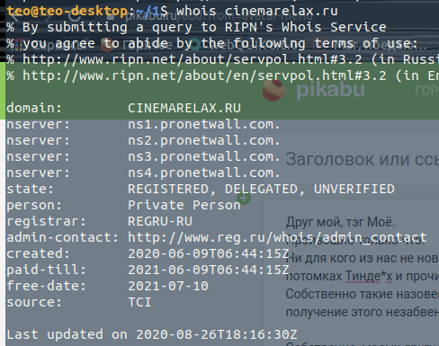The height and width of the screenshot is (346, 439).
Task: Select the 'ns1.pronetwall.com.' nameserver value
Action: point(204,124)
